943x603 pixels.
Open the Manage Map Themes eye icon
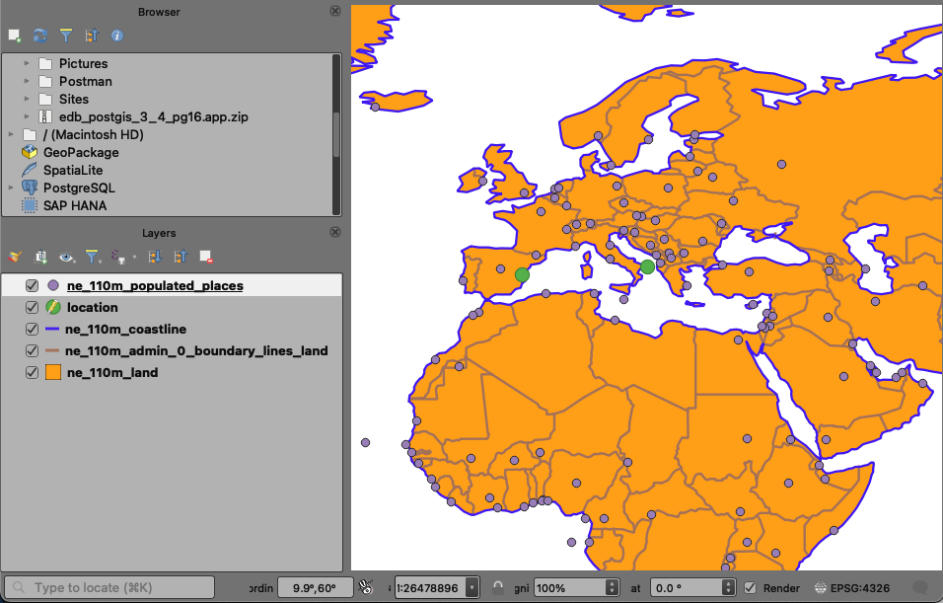pos(66,257)
